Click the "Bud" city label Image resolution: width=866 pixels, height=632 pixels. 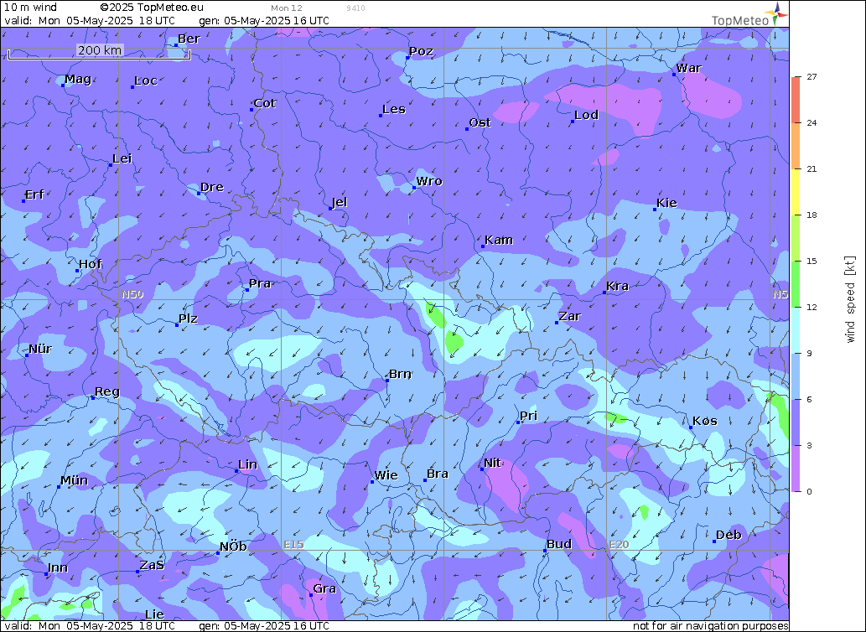pyautogui.click(x=559, y=544)
